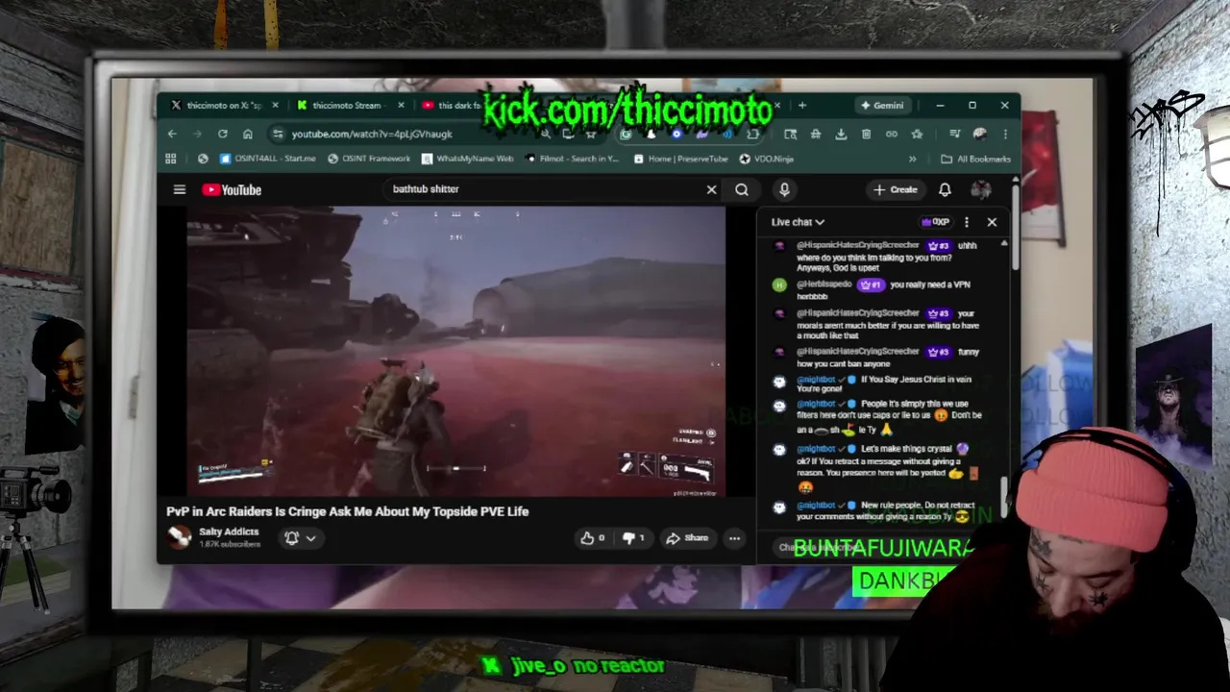Open the Gemini button in the tab strip

(881, 105)
